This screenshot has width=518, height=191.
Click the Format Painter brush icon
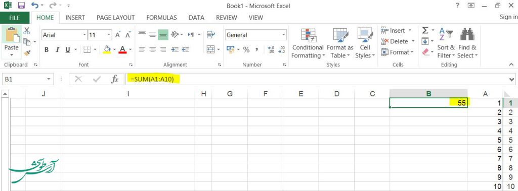coord(27,53)
